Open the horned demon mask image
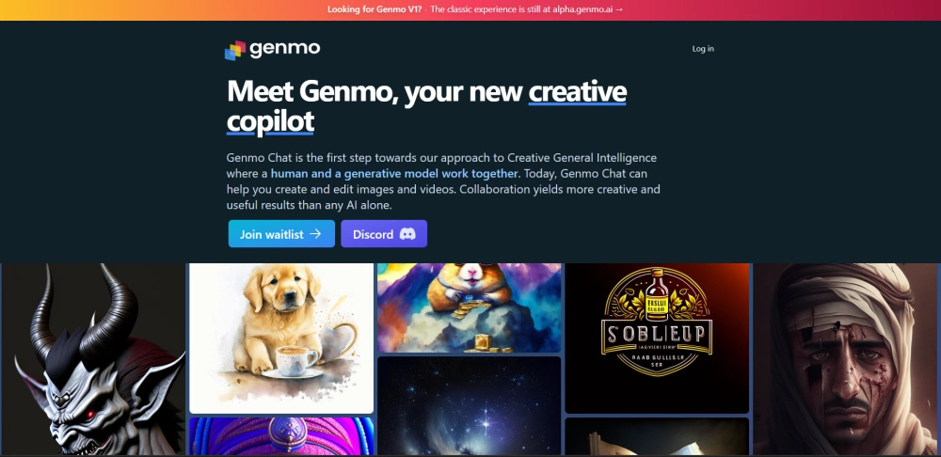941x457 pixels. [93, 358]
